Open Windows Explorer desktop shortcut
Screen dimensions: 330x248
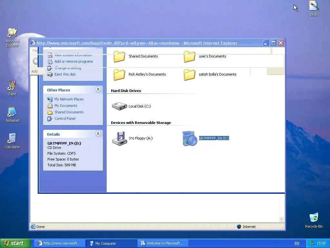pyautogui.click(x=12, y=37)
